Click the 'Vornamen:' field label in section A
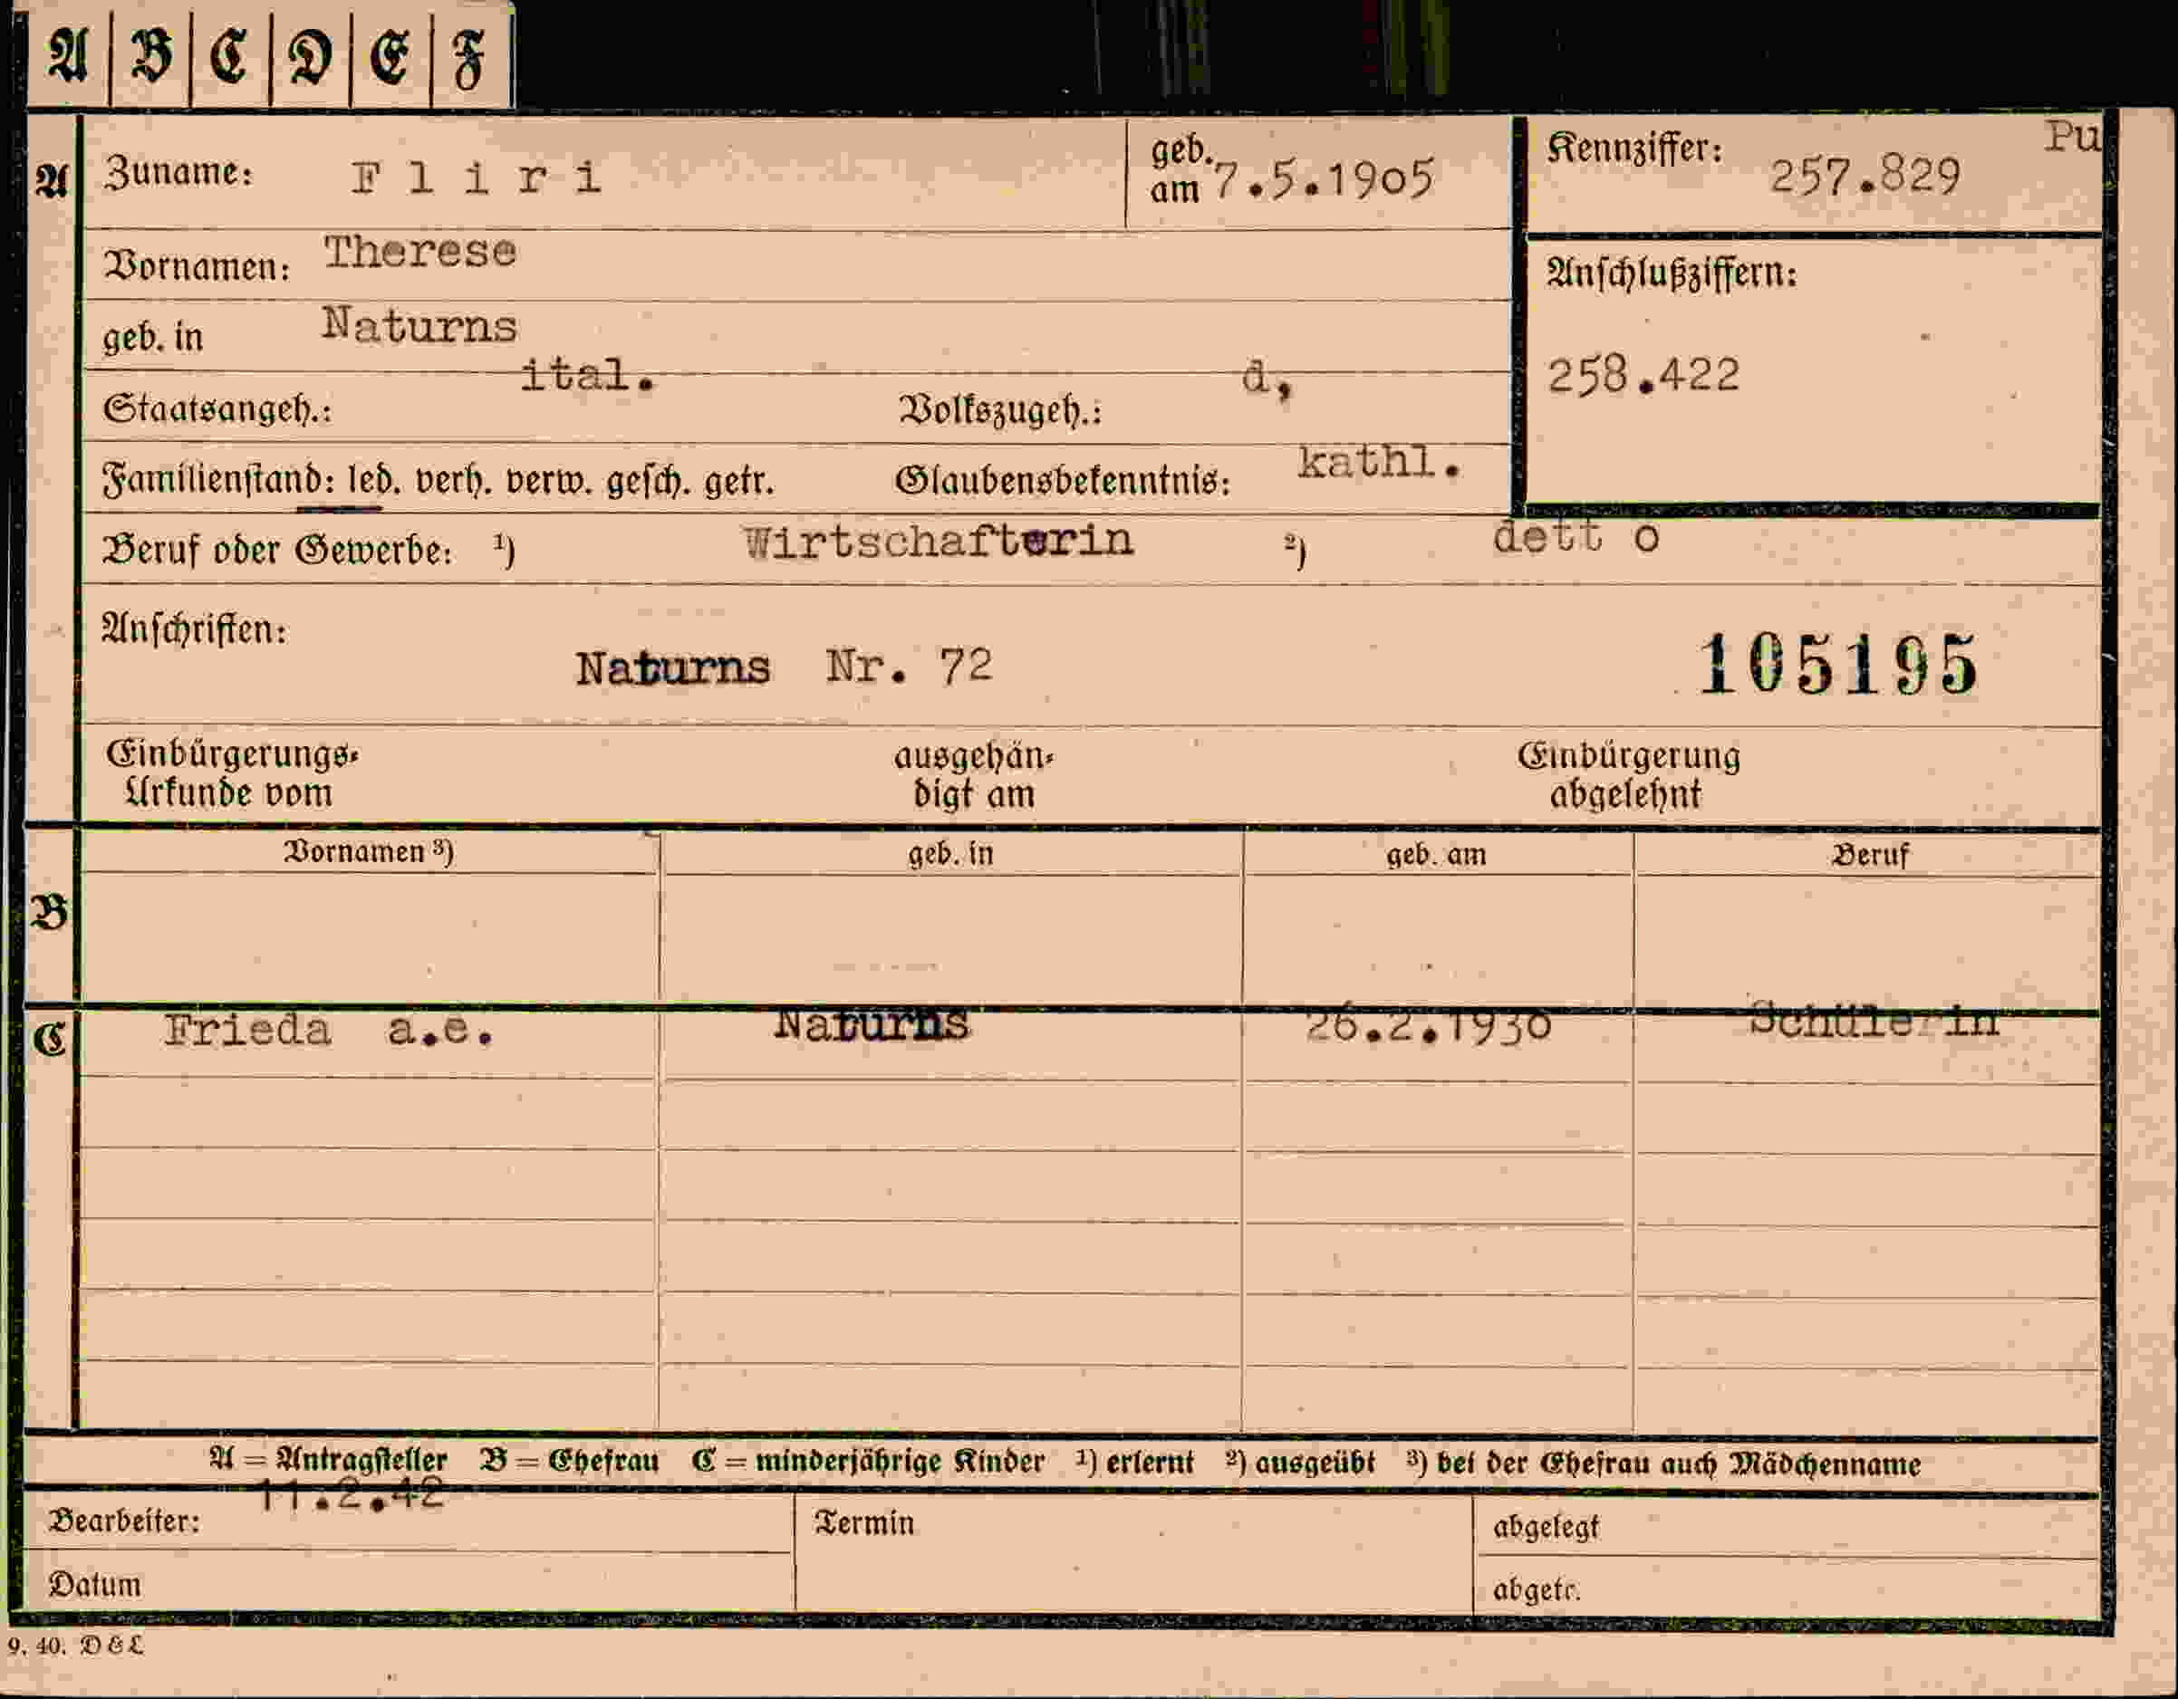This screenshot has height=1699, width=2178. 198,267
